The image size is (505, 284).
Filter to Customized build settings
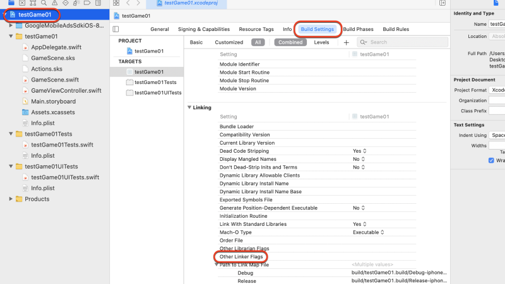[229, 42]
